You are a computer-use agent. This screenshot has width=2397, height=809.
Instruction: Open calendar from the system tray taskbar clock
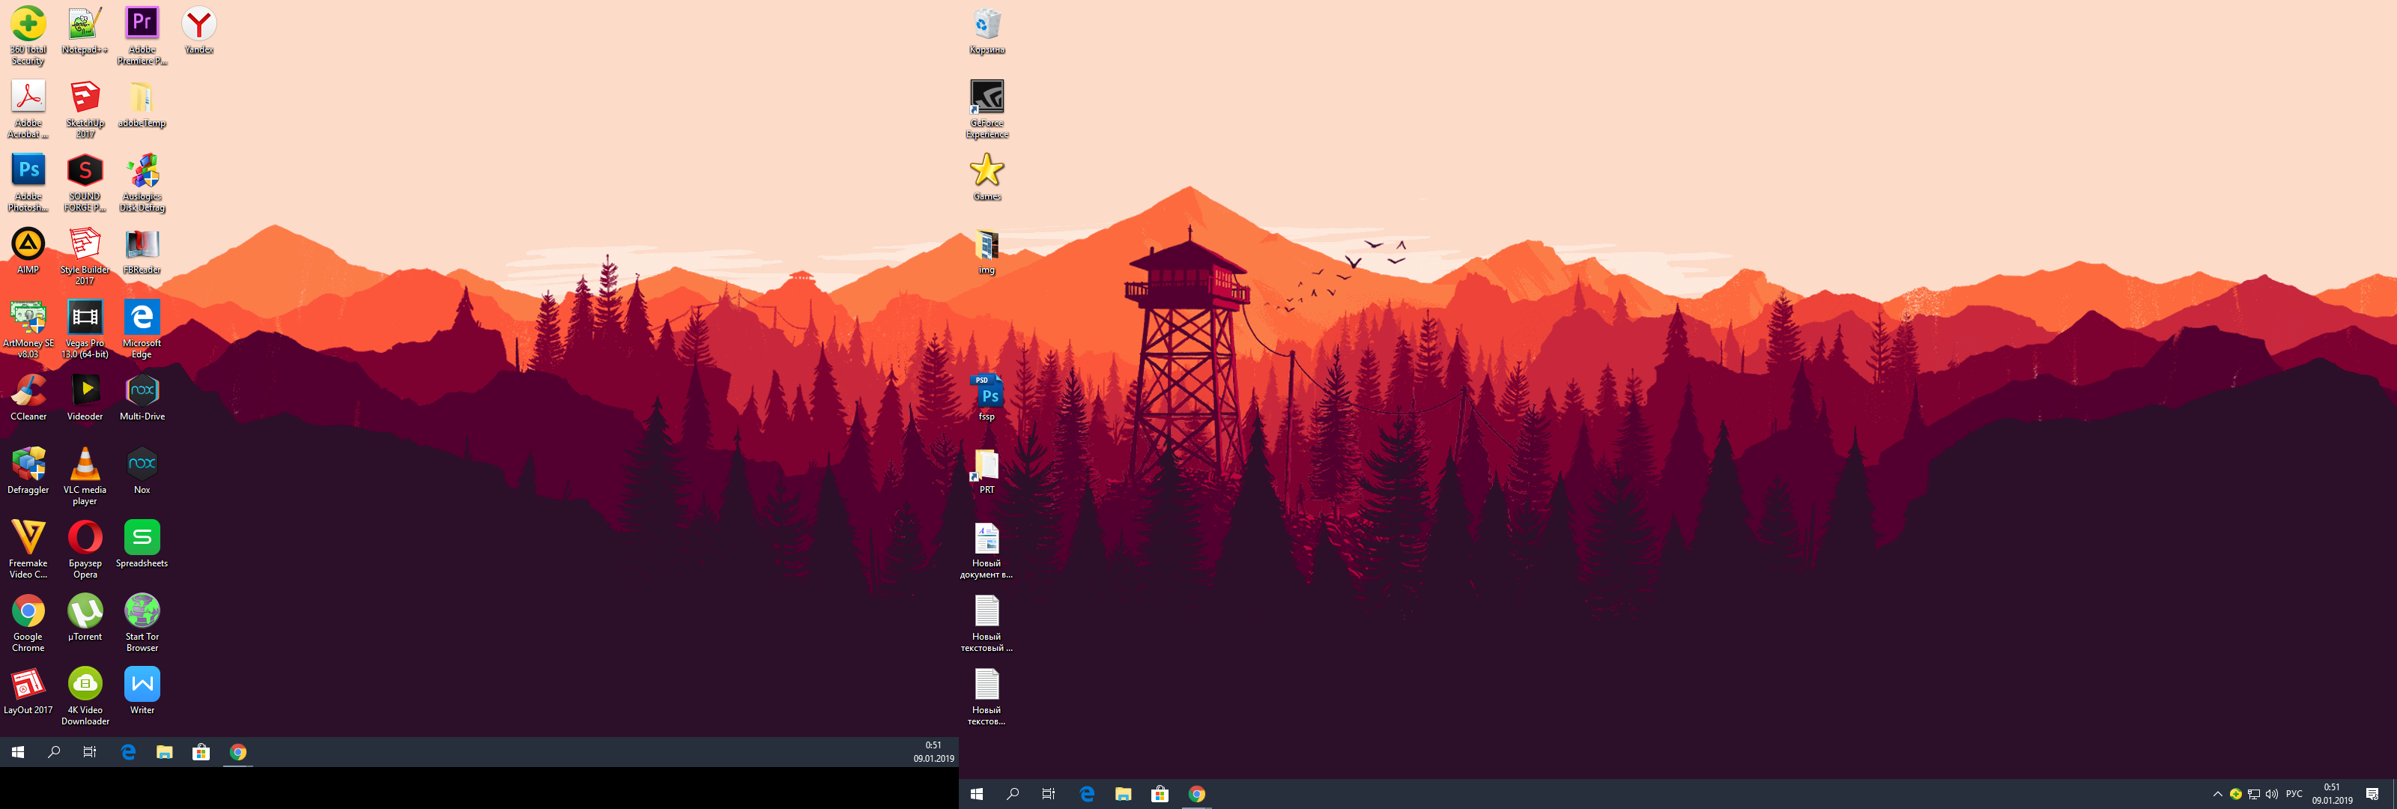point(2332,794)
